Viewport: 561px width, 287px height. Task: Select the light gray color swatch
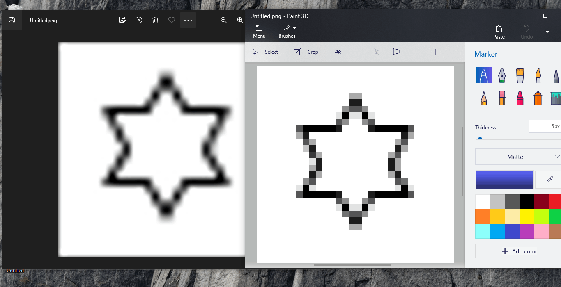[x=497, y=202]
